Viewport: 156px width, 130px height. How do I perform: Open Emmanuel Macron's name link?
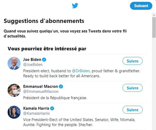point(41,87)
